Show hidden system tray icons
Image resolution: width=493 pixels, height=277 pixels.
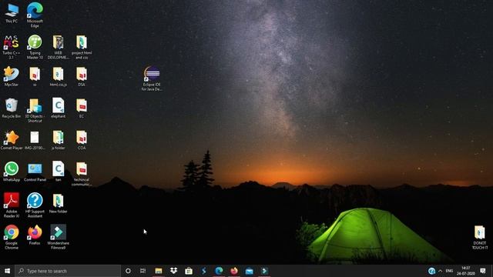pos(440,271)
